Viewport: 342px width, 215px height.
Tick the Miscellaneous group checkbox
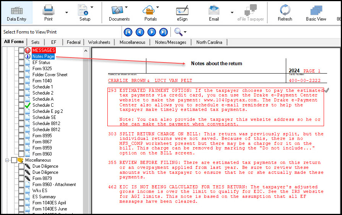[x=14, y=160]
